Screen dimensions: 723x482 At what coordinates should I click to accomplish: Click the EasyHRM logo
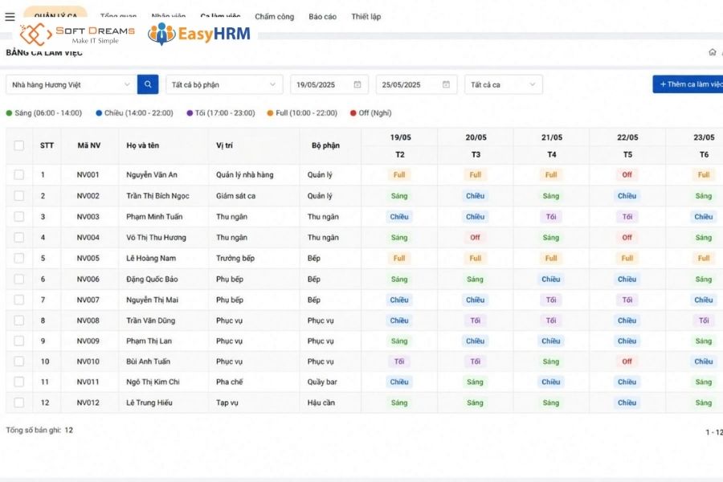[199, 34]
